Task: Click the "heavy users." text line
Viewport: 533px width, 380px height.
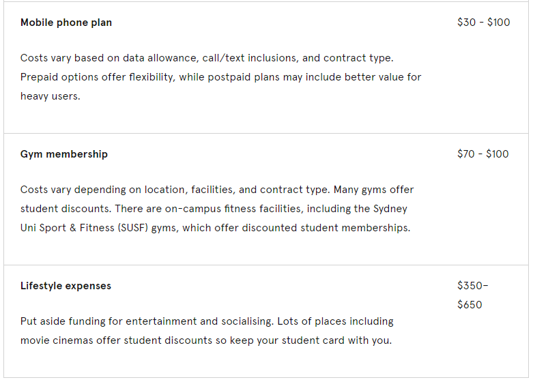Action: tap(51, 96)
